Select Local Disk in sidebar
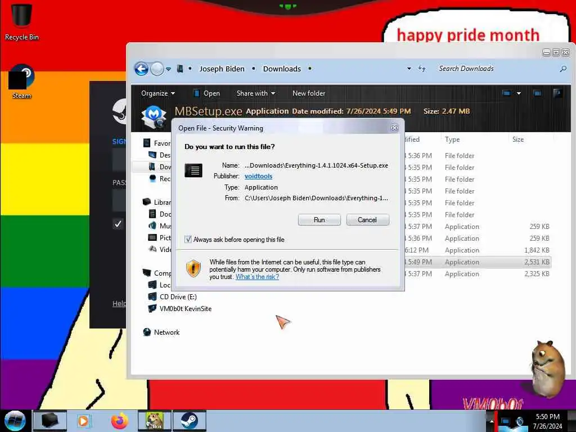The height and width of the screenshot is (432, 576). pos(160,285)
